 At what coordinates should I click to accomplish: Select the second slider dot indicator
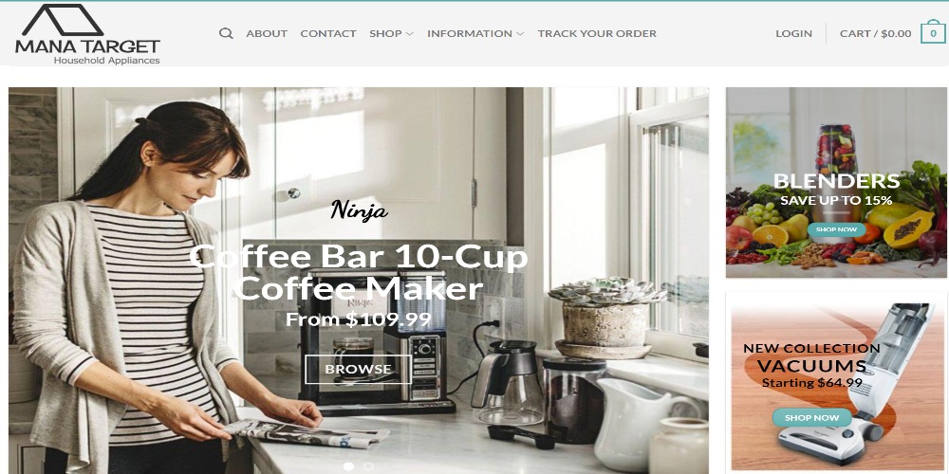tap(368, 466)
